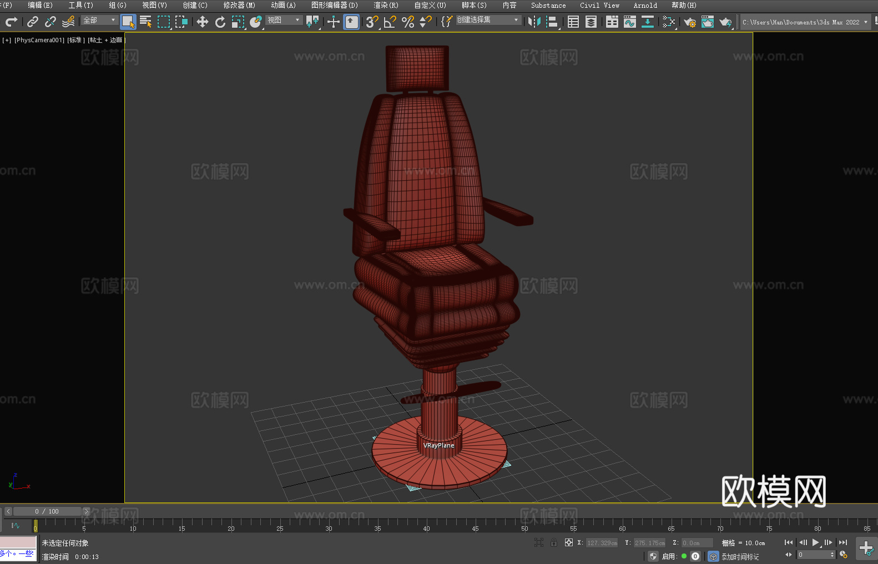
Task: Open the 编辑(E) menu
Action: (x=40, y=5)
